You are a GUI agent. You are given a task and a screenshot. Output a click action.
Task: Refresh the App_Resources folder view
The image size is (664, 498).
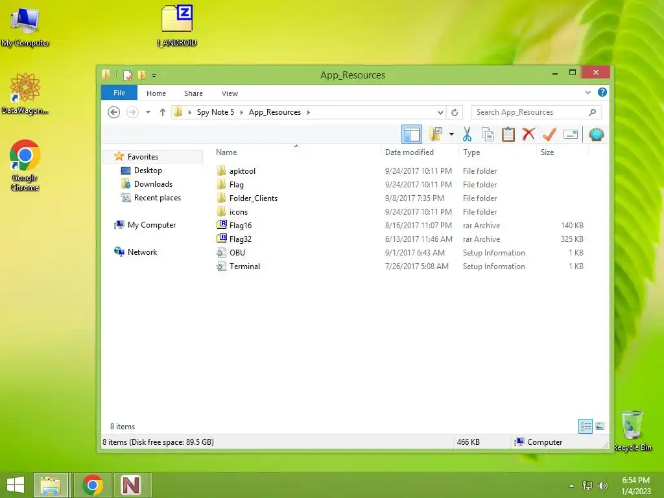455,112
